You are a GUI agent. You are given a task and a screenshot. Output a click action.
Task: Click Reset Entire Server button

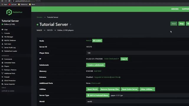point(130,89)
